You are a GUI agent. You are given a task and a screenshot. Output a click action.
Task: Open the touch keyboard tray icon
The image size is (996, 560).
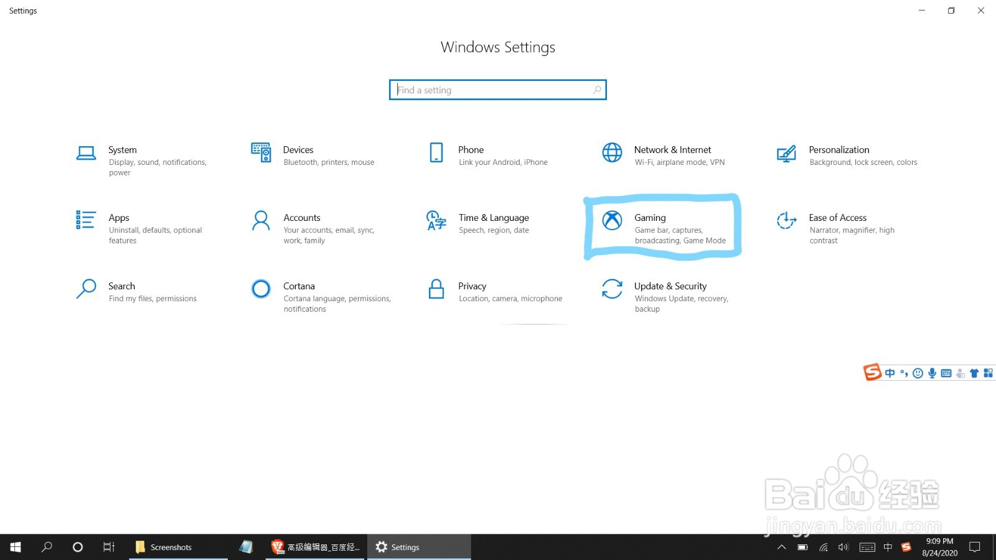click(x=867, y=548)
